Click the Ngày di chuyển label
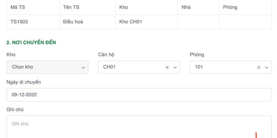This screenshot has height=138, width=277. tap(24, 82)
